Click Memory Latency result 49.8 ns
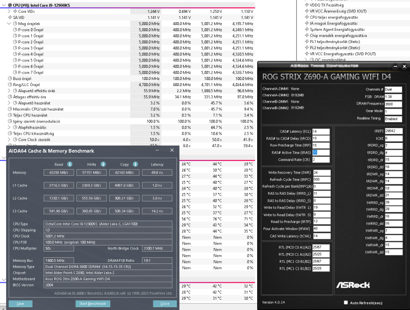Screen dimensions: 410x310 tap(157, 173)
